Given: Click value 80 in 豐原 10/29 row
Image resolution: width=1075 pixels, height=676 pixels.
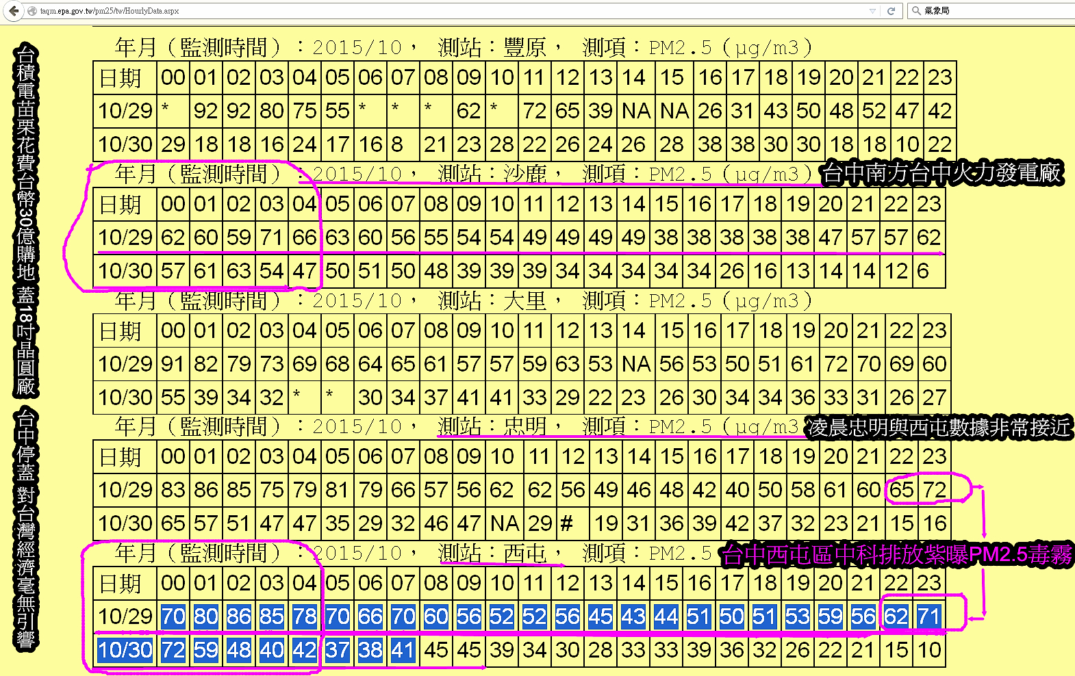Looking at the screenshot, I should click(x=272, y=111).
